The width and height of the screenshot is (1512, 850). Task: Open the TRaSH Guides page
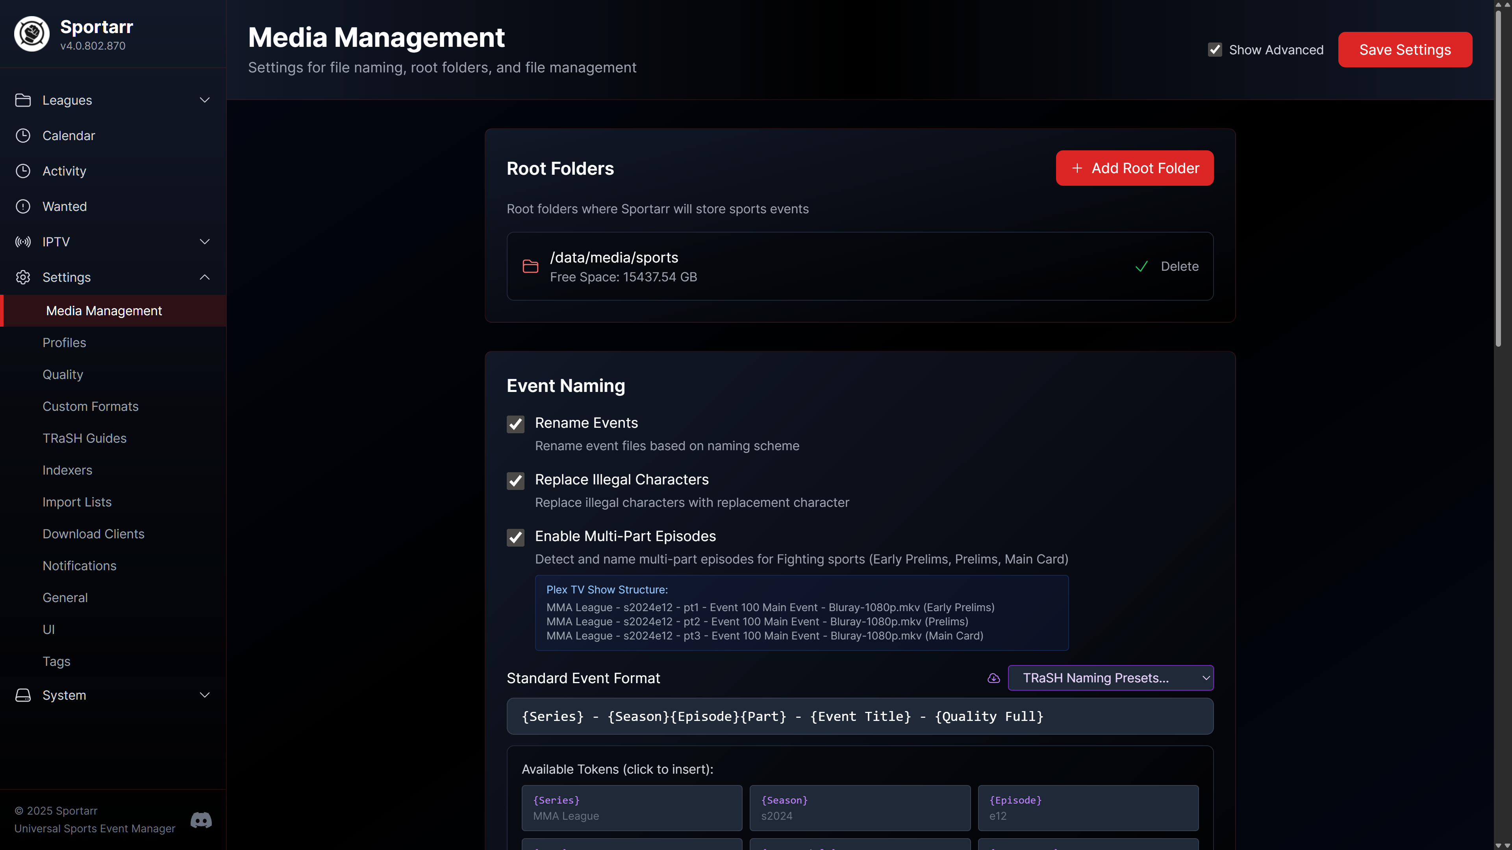pyautogui.click(x=113, y=438)
